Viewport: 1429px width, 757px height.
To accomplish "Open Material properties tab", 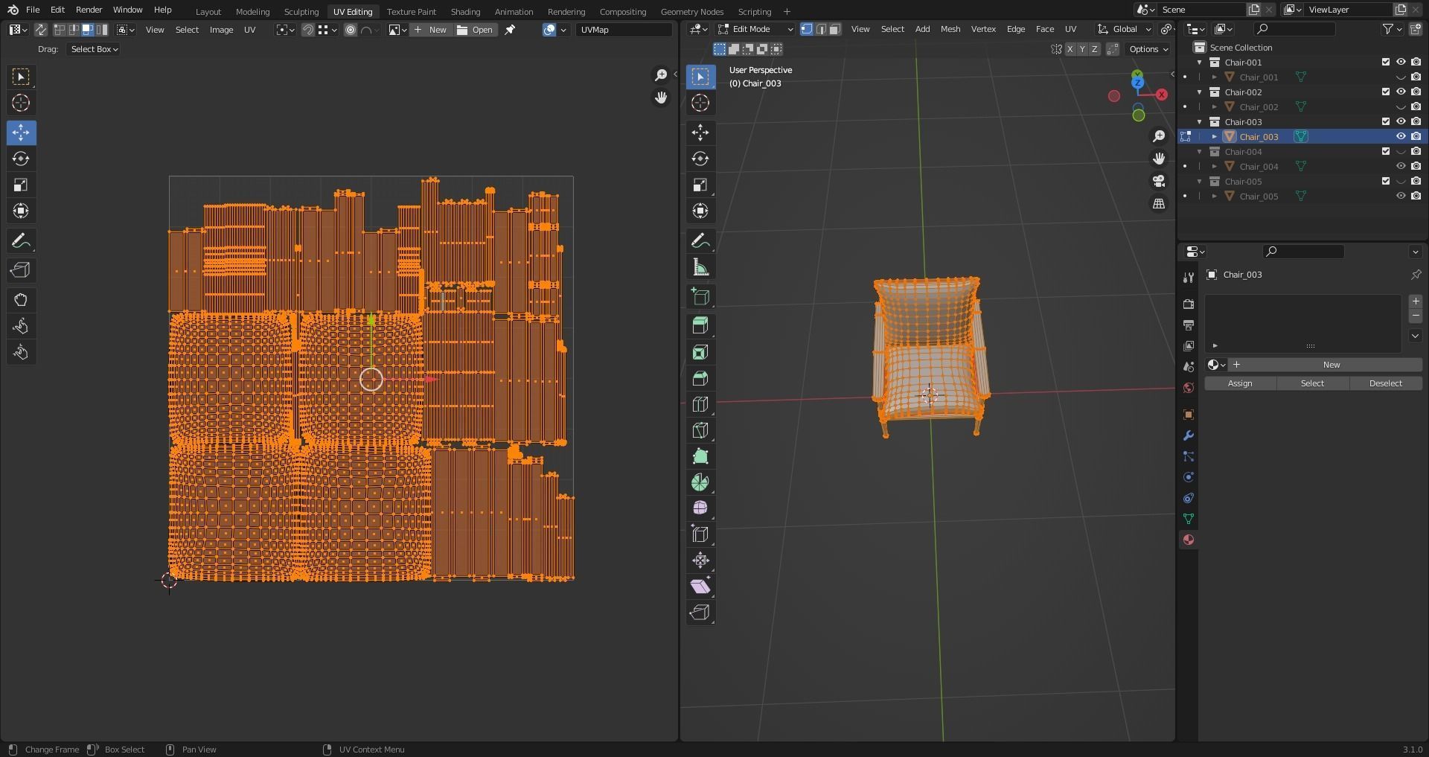I will [x=1189, y=540].
